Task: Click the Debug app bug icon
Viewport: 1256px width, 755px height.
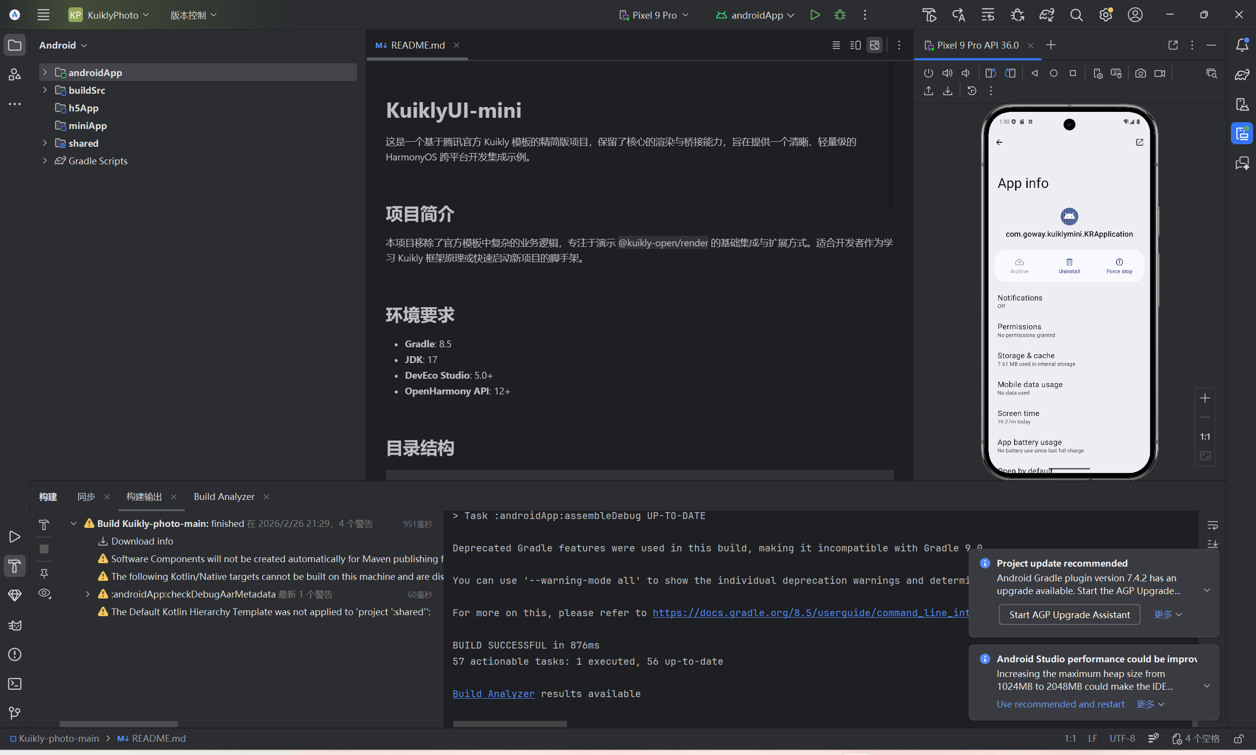Action: tap(840, 15)
